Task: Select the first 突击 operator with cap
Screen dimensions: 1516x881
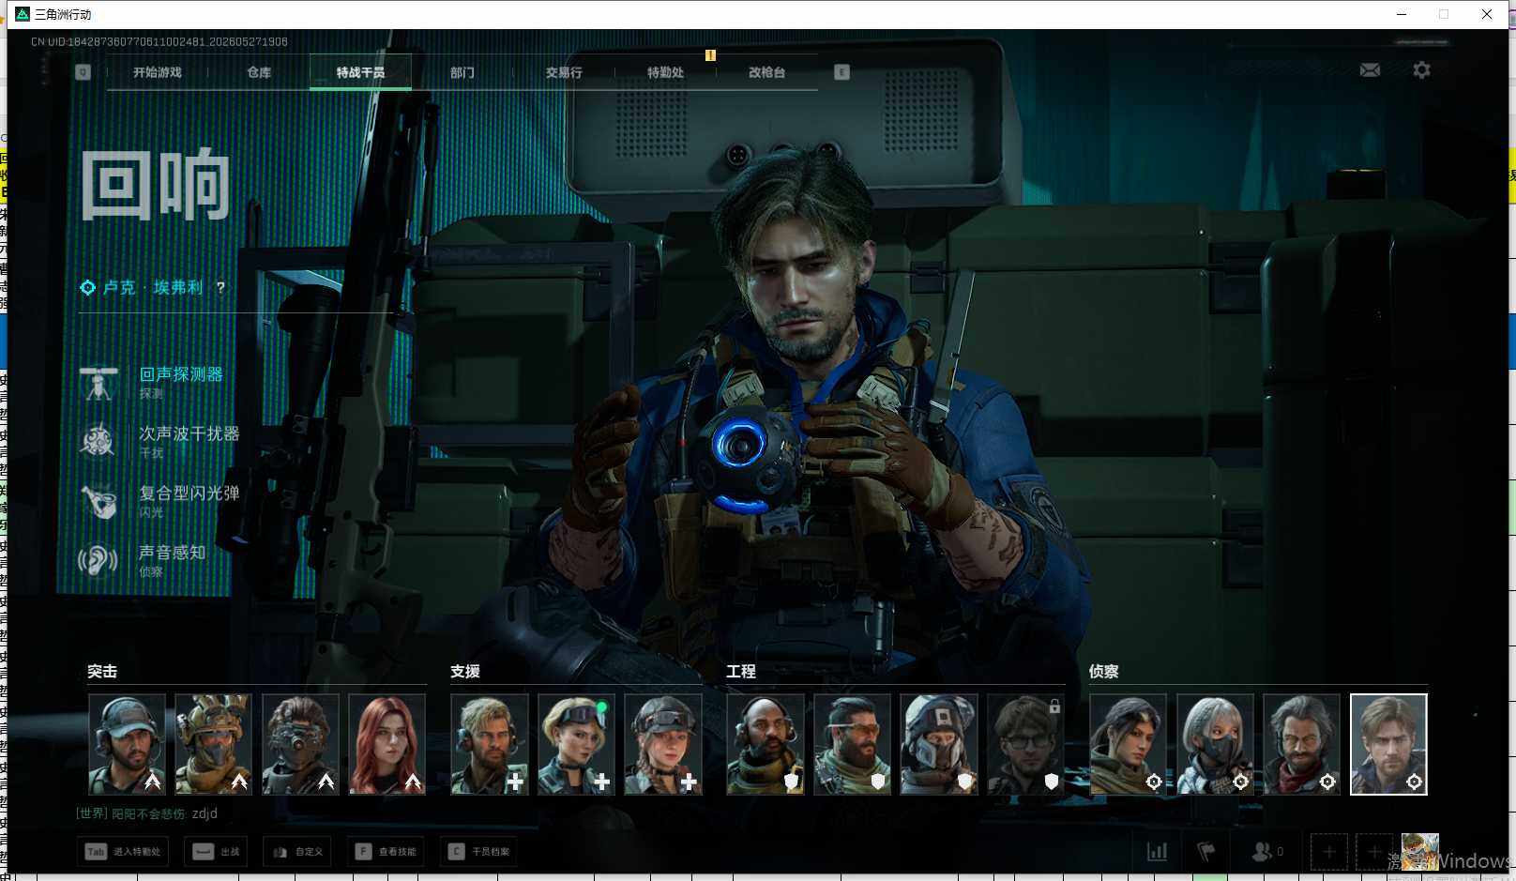Action: click(127, 744)
